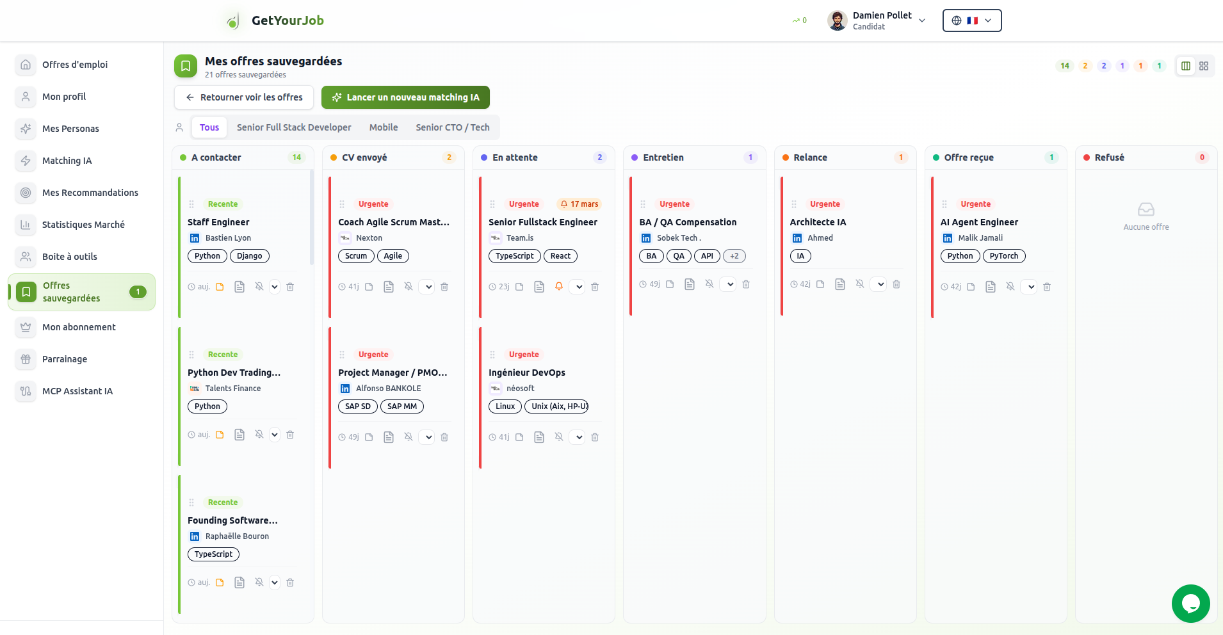This screenshot has height=635, width=1223.
Task: Open document icon on Staff Engineer card
Action: click(239, 287)
